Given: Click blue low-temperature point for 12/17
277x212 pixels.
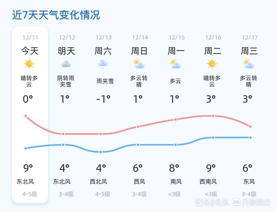Looking at the screenshot, I should click(x=250, y=137).
